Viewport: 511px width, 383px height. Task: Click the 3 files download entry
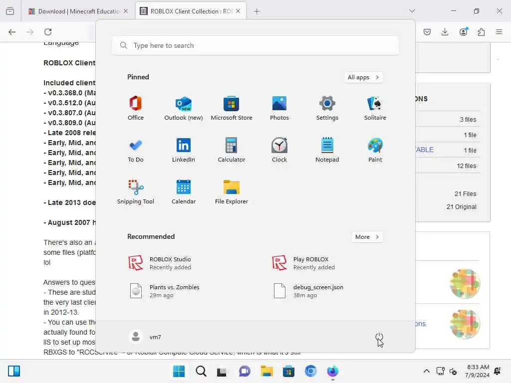pyautogui.click(x=468, y=120)
